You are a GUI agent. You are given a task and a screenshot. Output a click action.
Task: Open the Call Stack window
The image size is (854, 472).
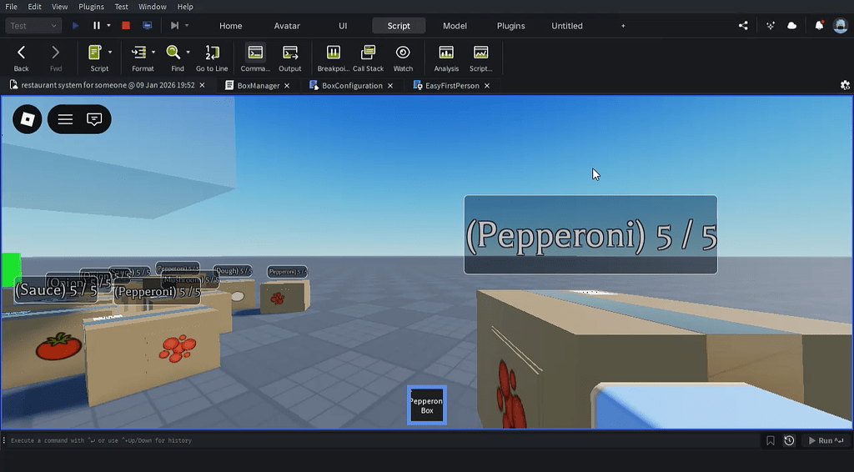pos(368,58)
